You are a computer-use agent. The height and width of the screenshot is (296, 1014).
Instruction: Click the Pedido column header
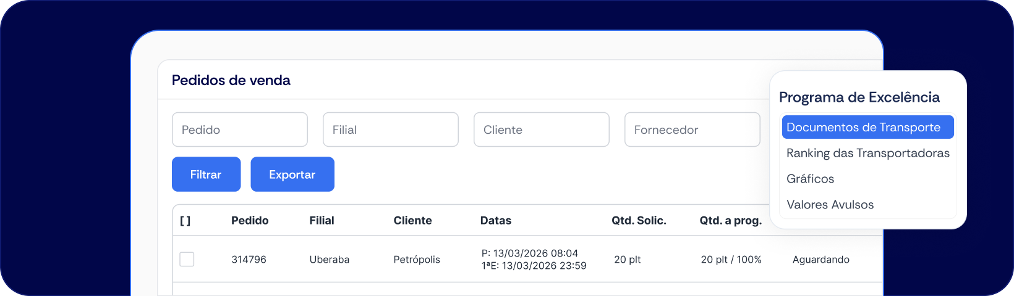250,220
